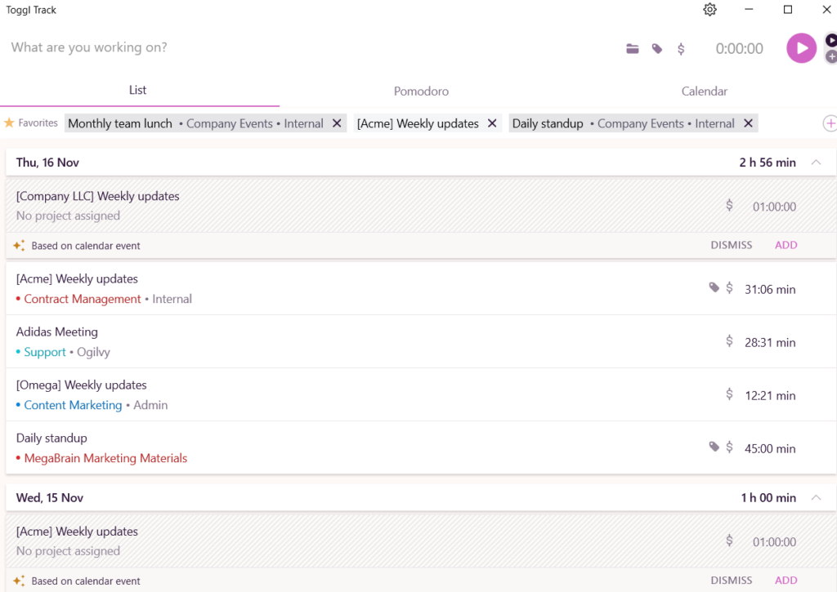Screen dimensions: 837x592
Task: Open Toggl Track settings gear
Action: point(709,10)
